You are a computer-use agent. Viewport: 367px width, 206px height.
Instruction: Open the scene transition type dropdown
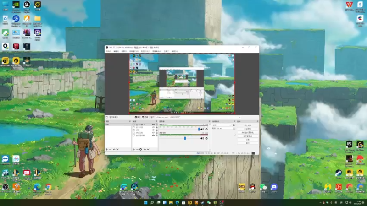coord(222,125)
